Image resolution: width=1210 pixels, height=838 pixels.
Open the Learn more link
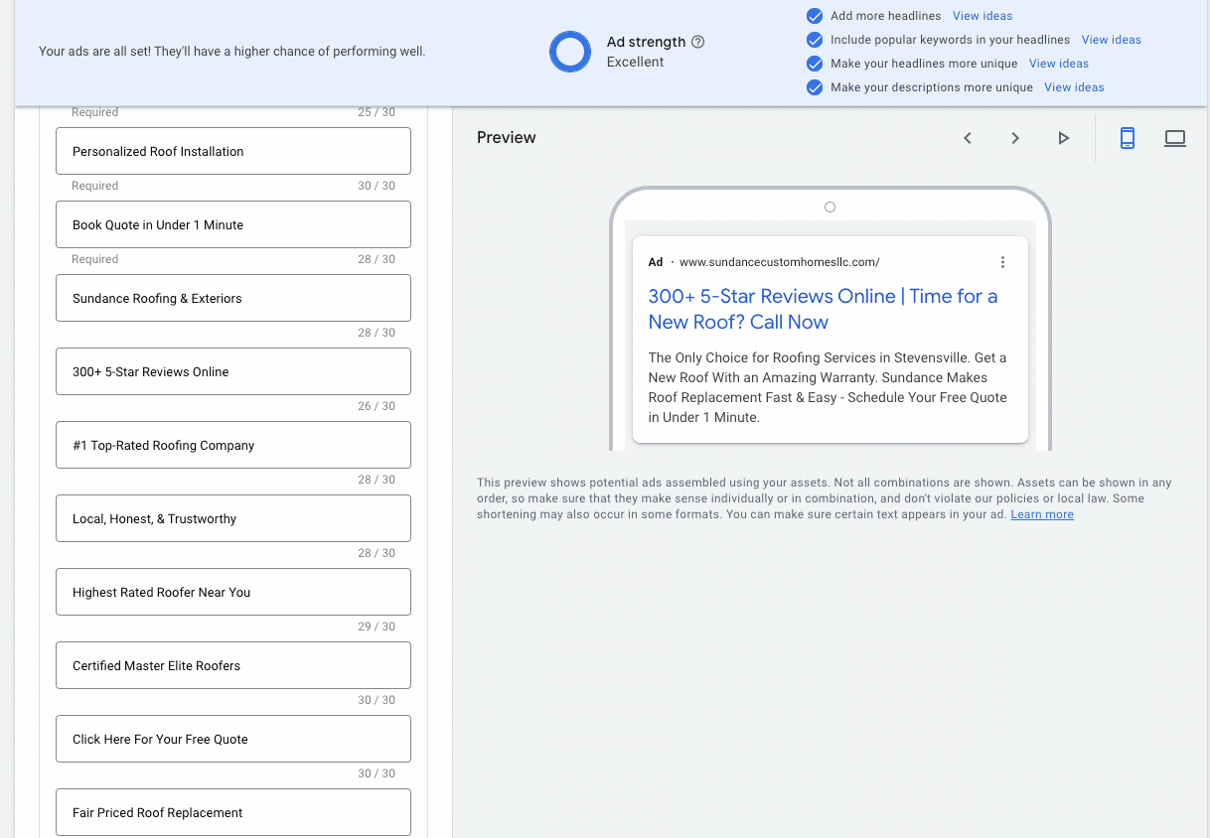coord(1041,514)
